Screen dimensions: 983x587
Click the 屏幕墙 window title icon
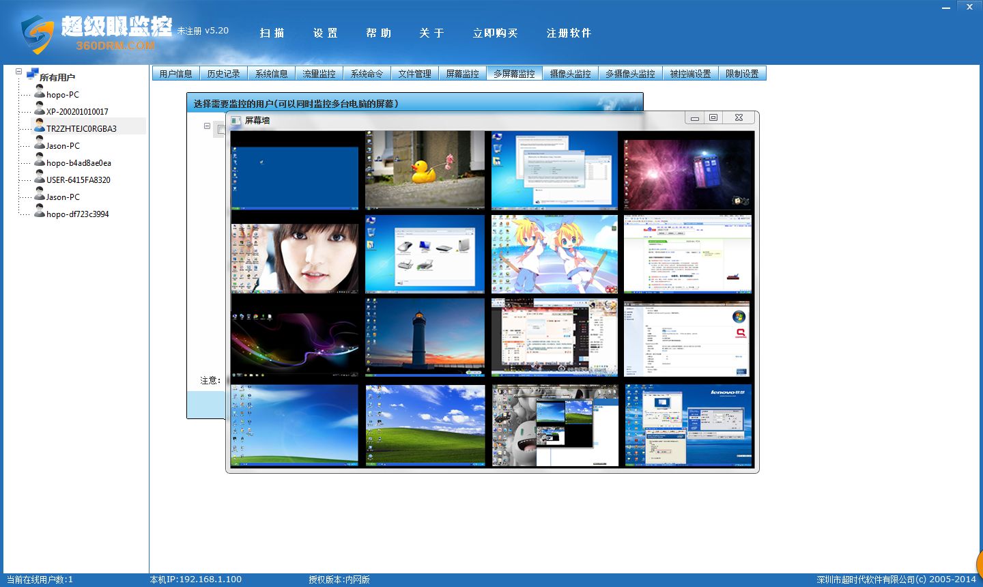point(236,120)
